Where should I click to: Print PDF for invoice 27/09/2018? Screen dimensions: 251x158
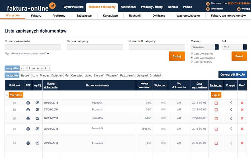point(28,110)
